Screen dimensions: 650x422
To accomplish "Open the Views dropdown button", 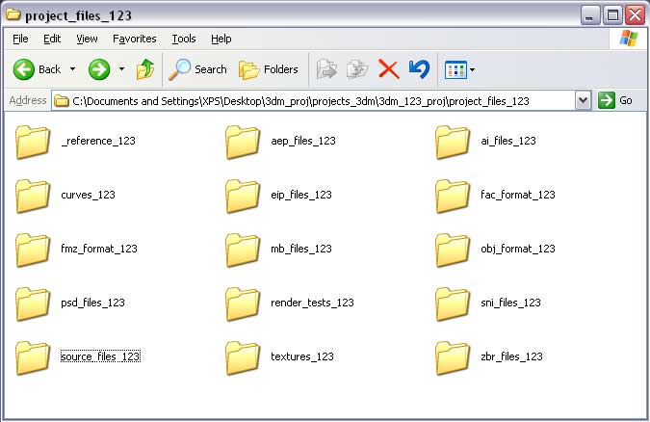I will pyautogui.click(x=459, y=69).
